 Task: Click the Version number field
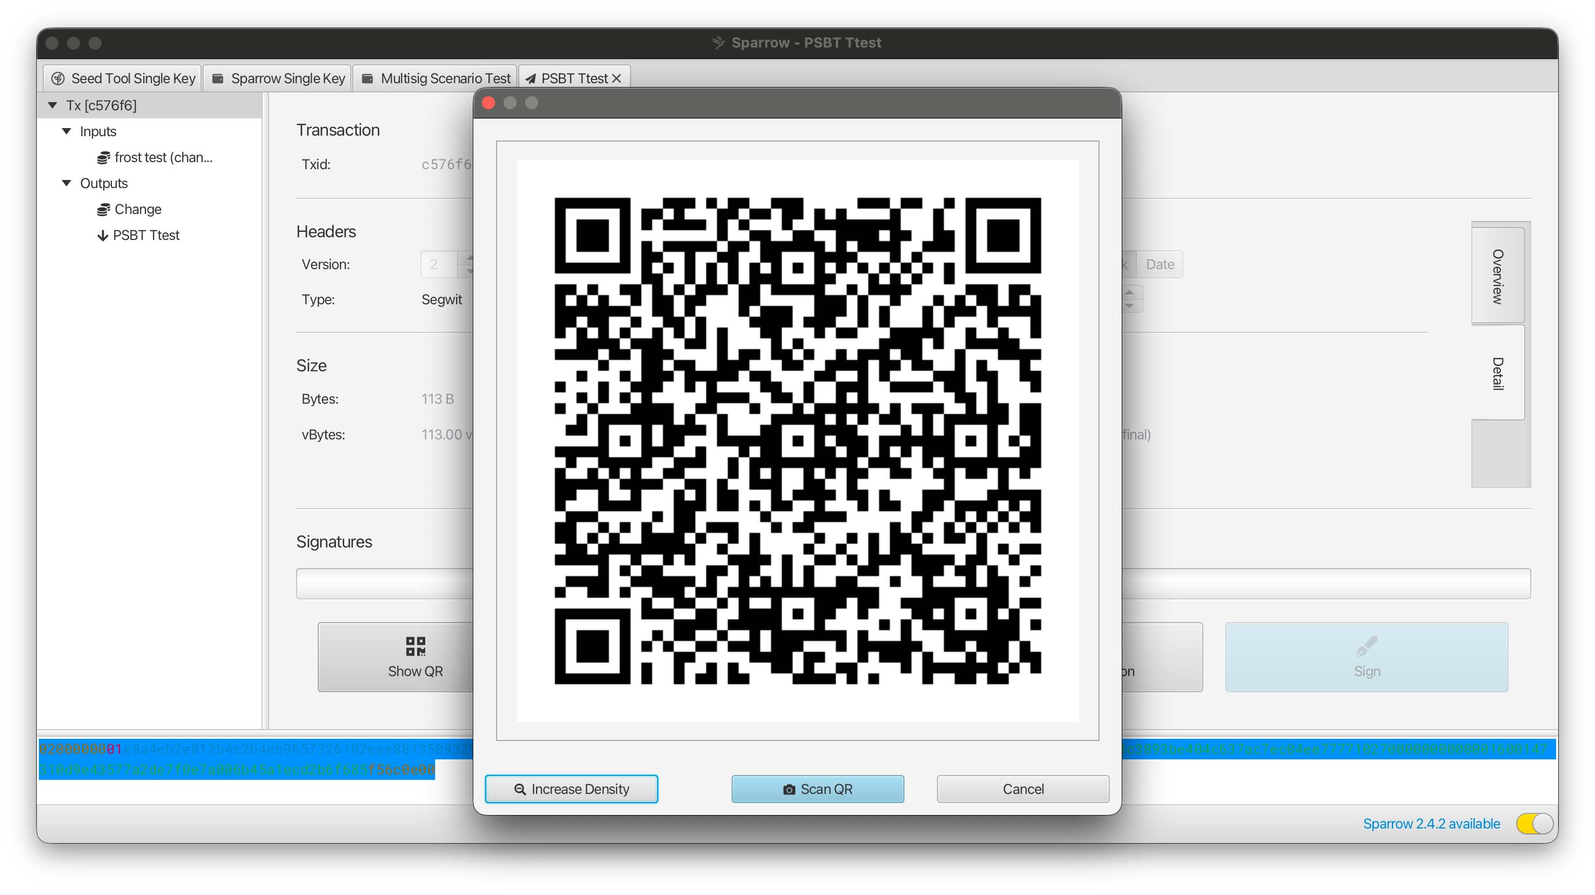pyautogui.click(x=438, y=264)
